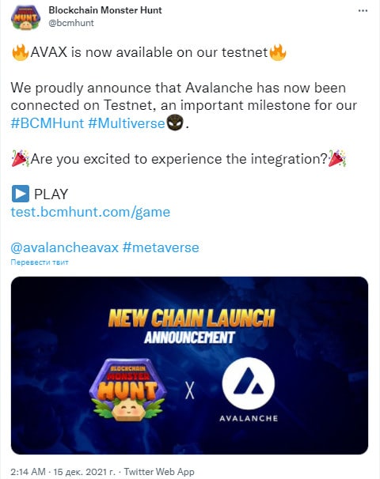Image resolution: width=380 pixels, height=479 pixels.
Task: Open the test.bcmhunt.com/game link
Action: [90, 212]
